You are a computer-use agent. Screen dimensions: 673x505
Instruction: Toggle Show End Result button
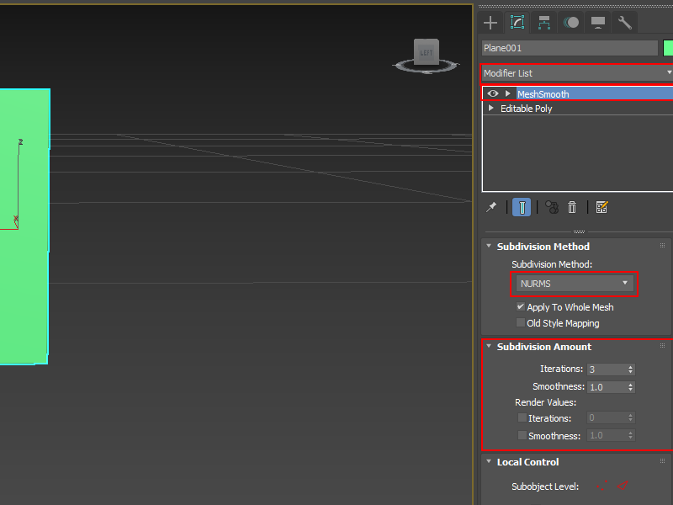tap(522, 207)
